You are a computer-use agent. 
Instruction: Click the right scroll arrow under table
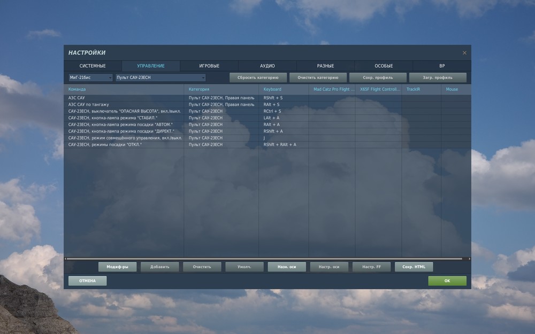point(470,259)
